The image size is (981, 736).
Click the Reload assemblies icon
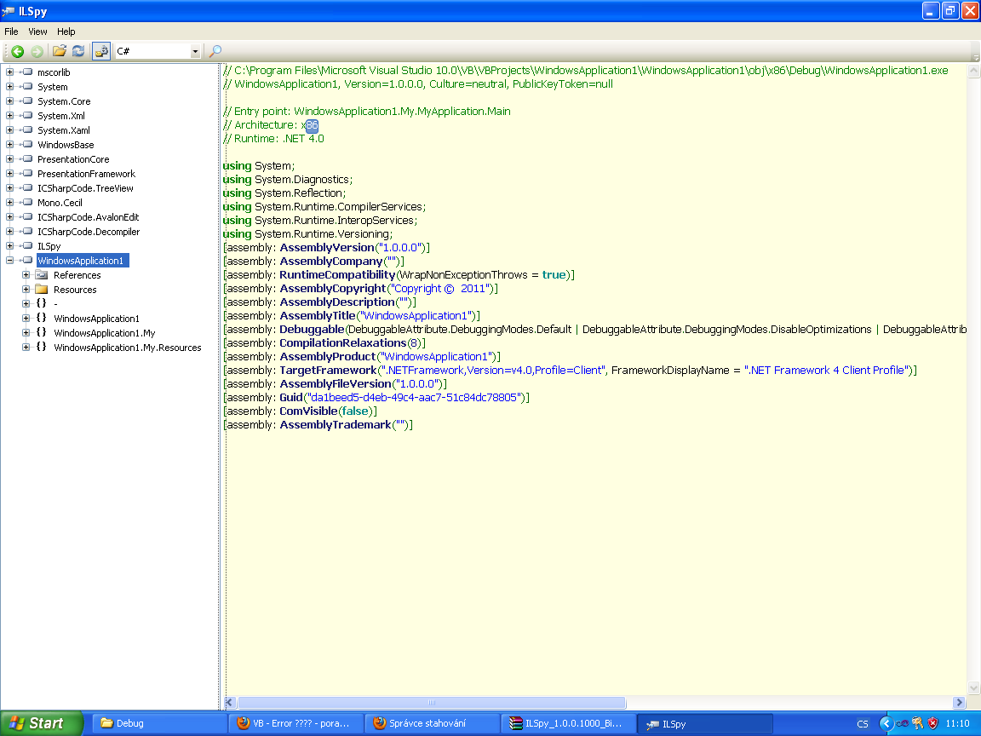point(77,51)
